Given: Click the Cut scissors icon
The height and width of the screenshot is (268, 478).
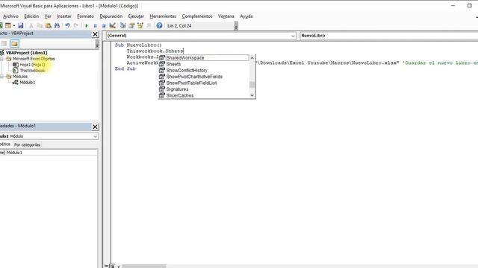Looking at the screenshot, I should (31, 26).
